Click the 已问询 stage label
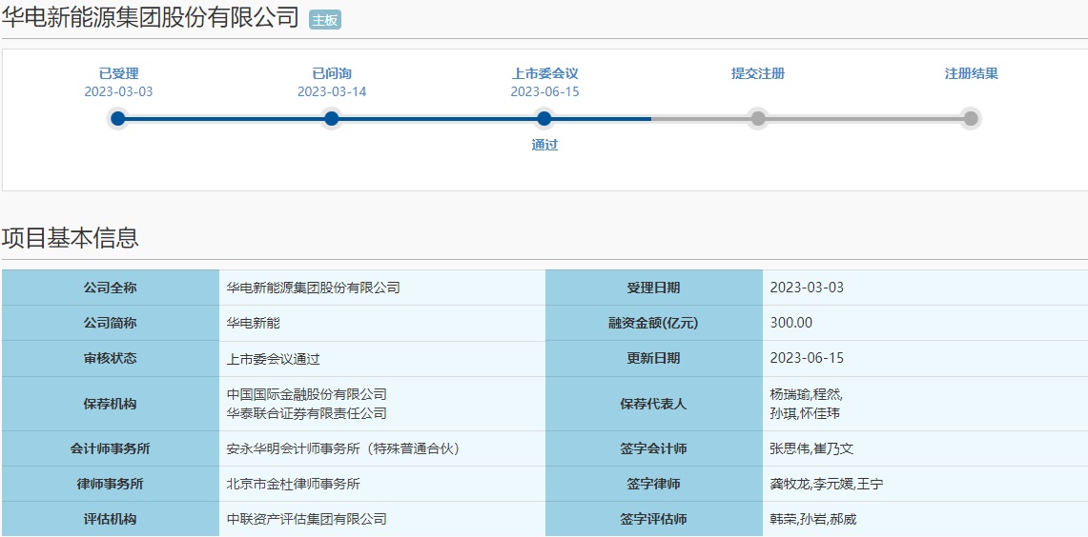 pos(331,73)
